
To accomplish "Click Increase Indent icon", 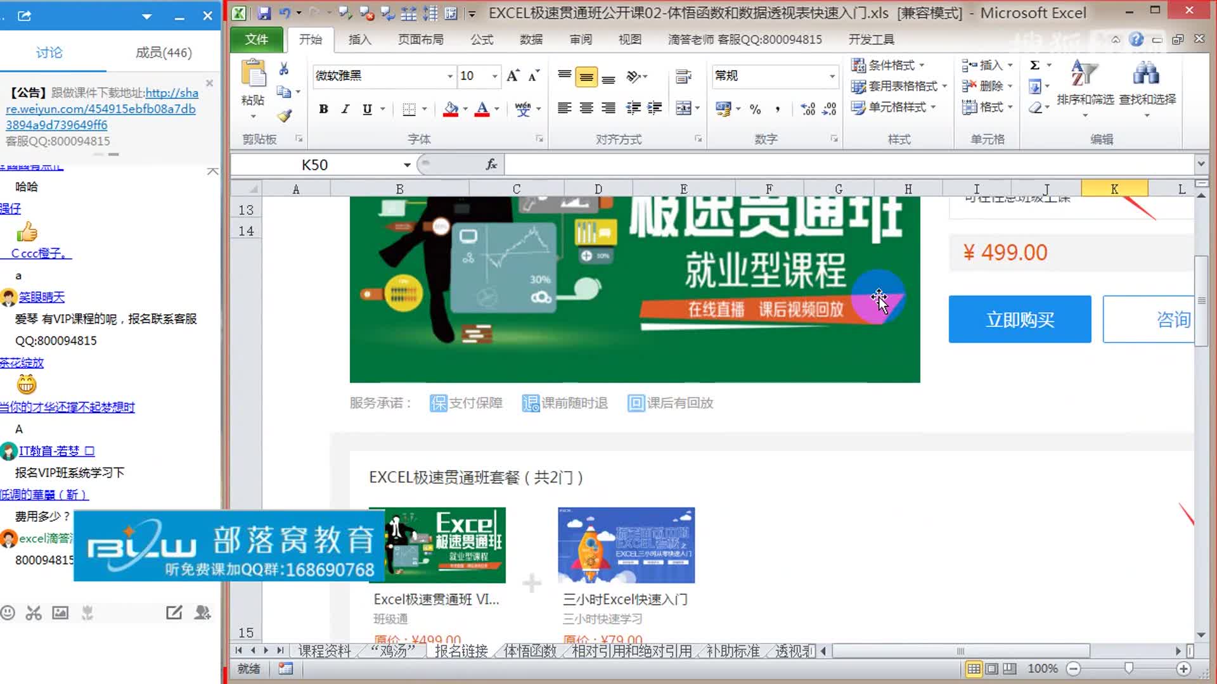I will 655,108.
